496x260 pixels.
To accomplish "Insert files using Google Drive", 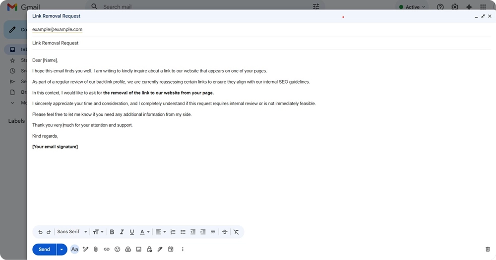I will (128, 249).
